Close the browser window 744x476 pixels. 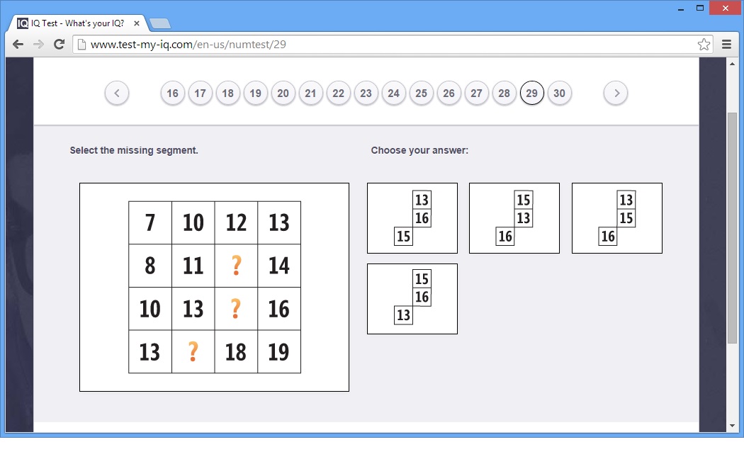[726, 8]
